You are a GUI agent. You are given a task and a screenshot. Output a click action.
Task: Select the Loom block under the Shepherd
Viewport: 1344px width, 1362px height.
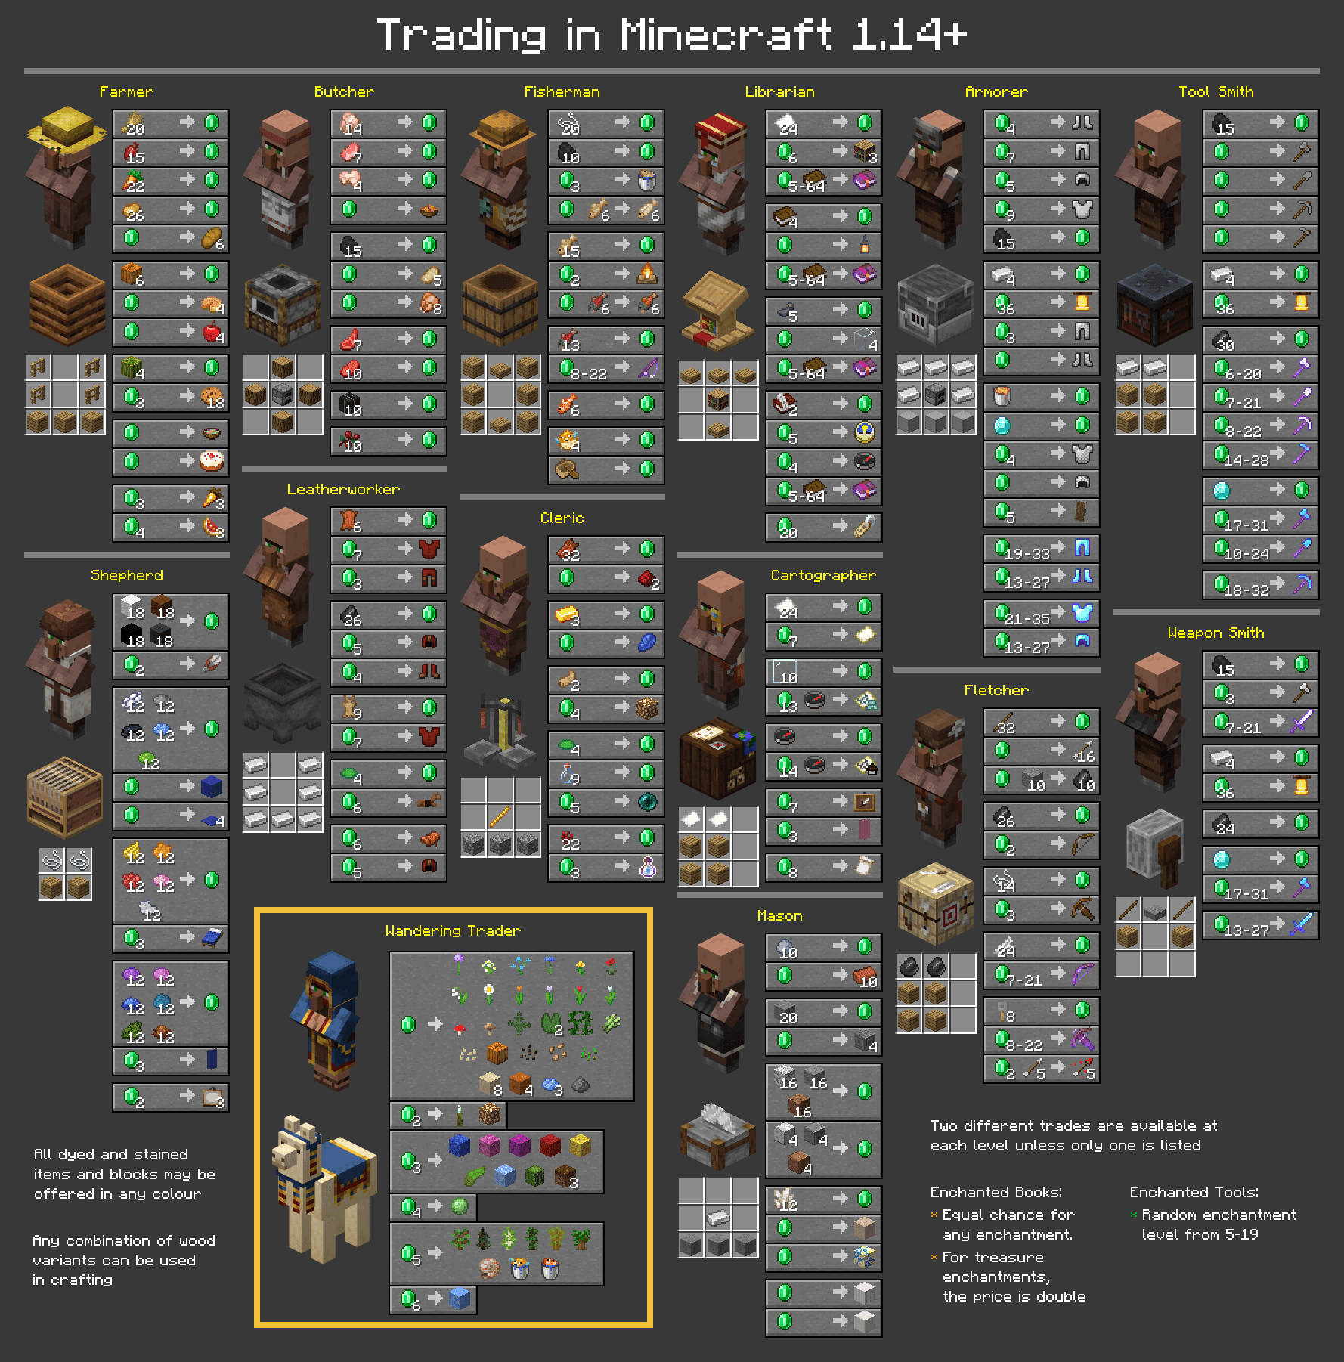click(65, 797)
